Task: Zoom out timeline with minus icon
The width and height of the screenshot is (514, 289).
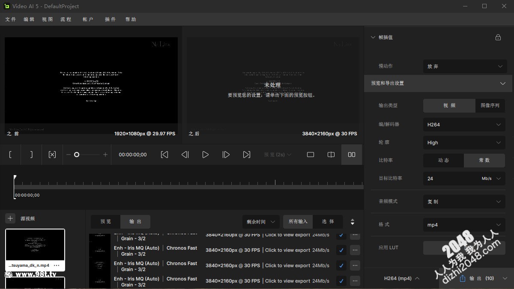Action: (69, 155)
